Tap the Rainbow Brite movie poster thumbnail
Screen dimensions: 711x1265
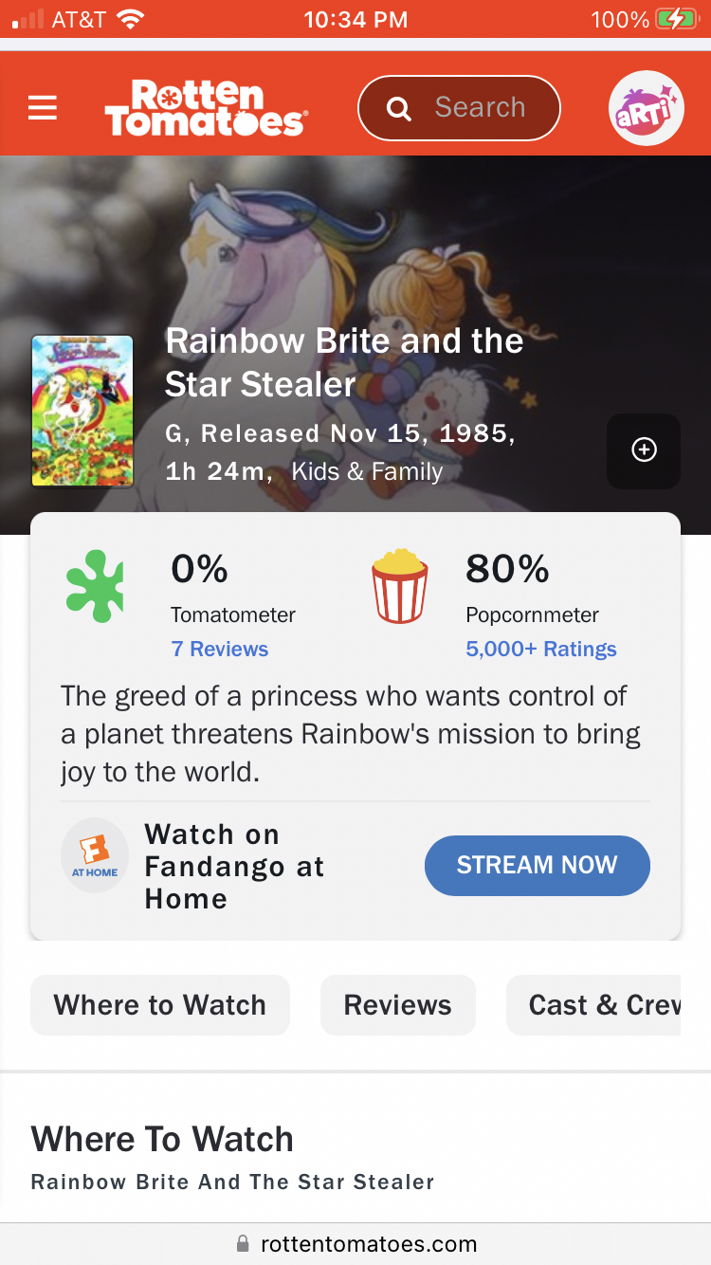(82, 411)
